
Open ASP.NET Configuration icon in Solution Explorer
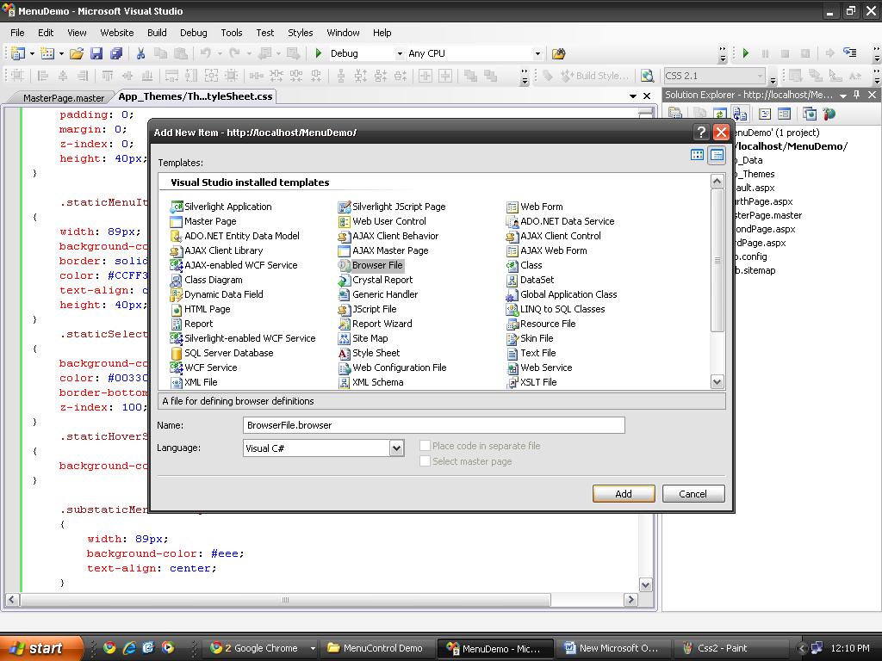pyautogui.click(x=829, y=114)
